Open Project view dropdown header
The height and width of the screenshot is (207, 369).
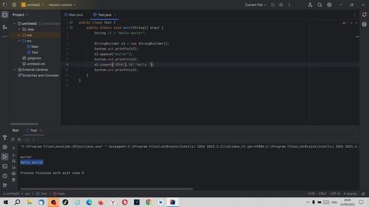pos(20,15)
